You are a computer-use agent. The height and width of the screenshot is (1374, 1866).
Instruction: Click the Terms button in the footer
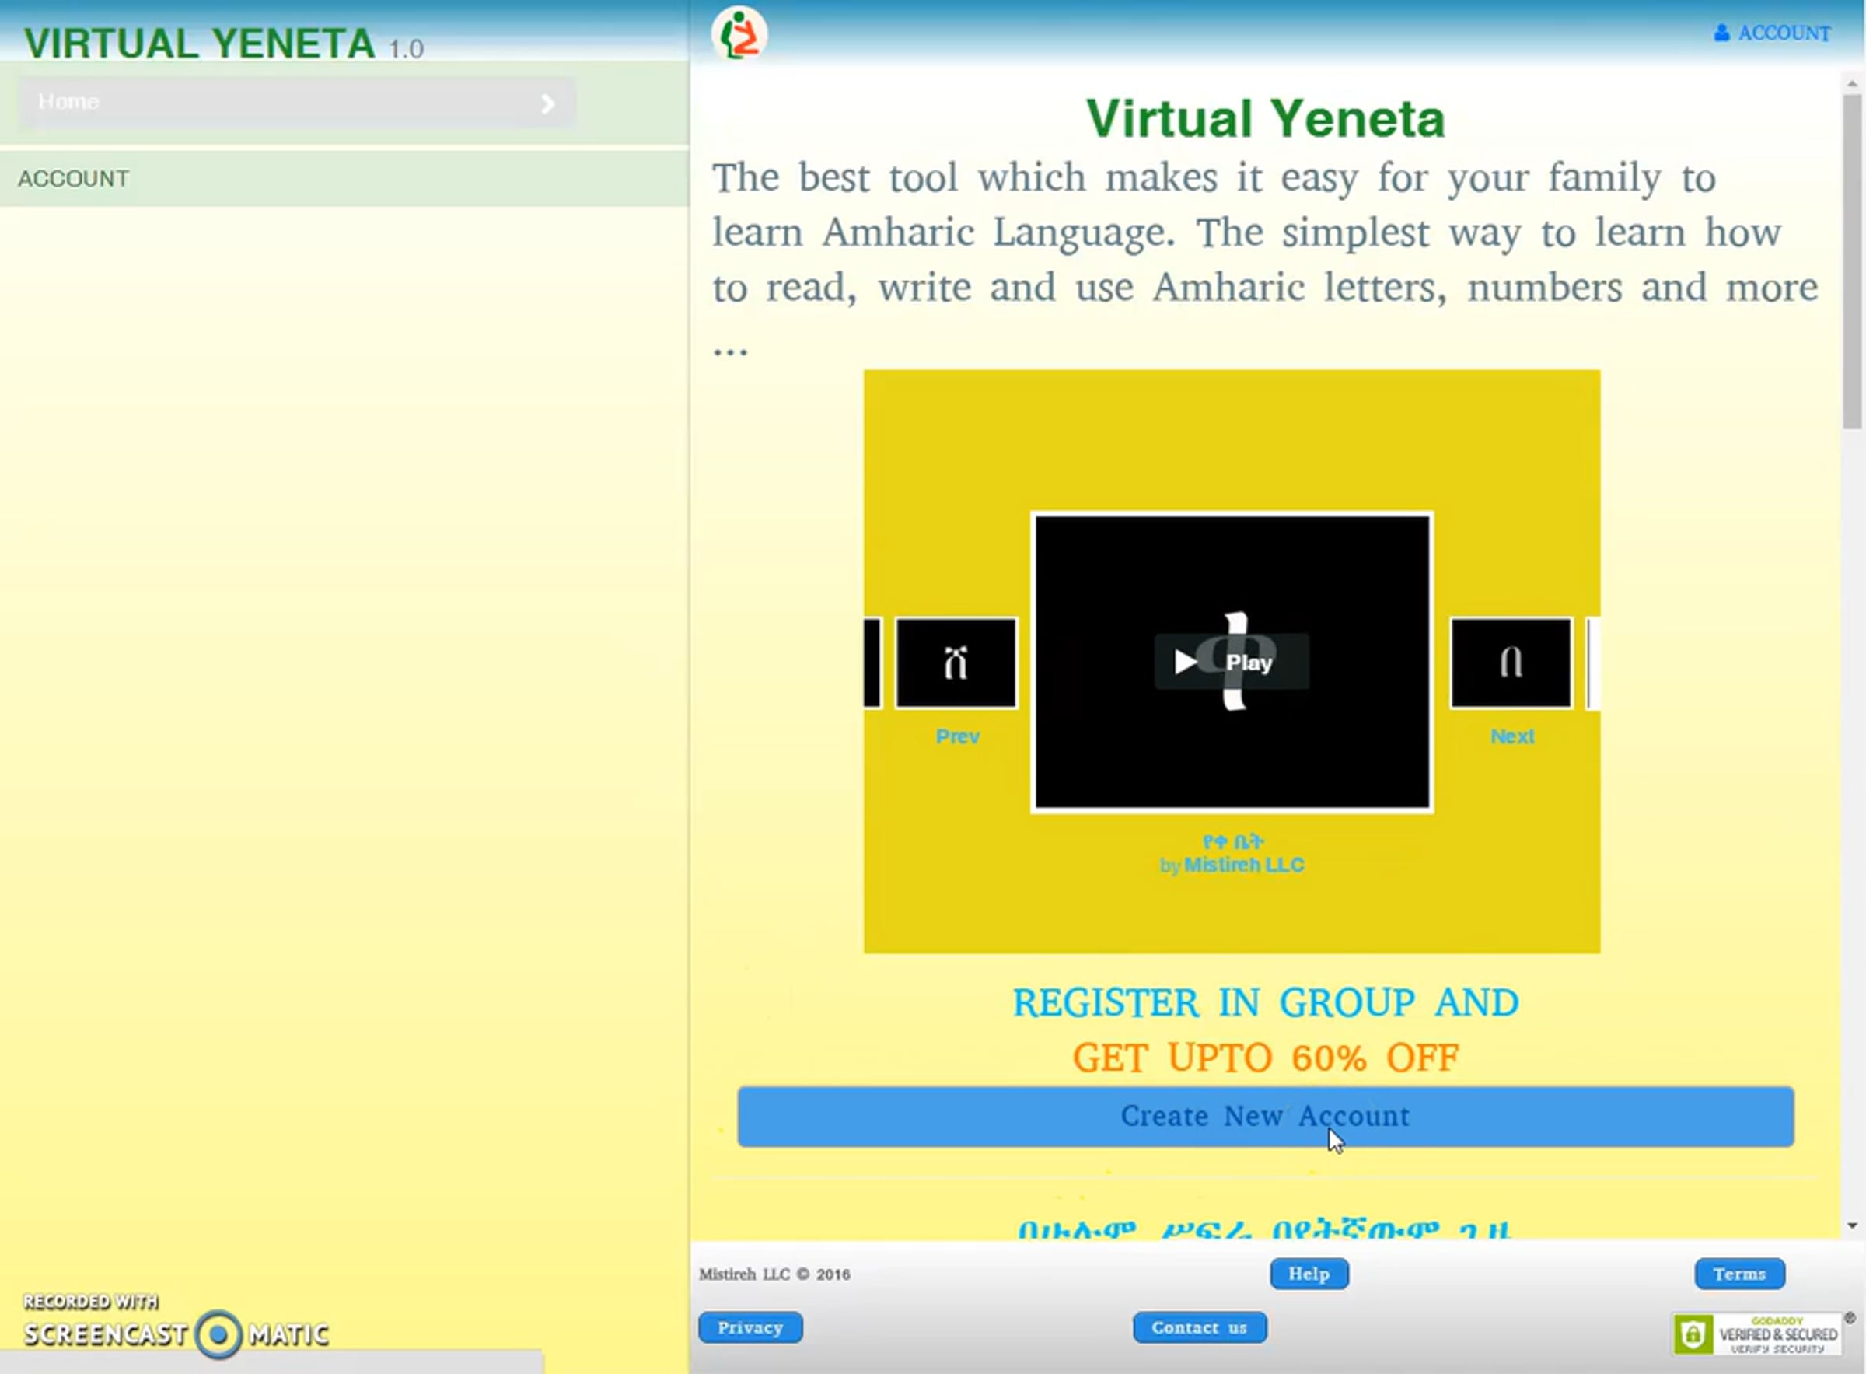(1738, 1274)
